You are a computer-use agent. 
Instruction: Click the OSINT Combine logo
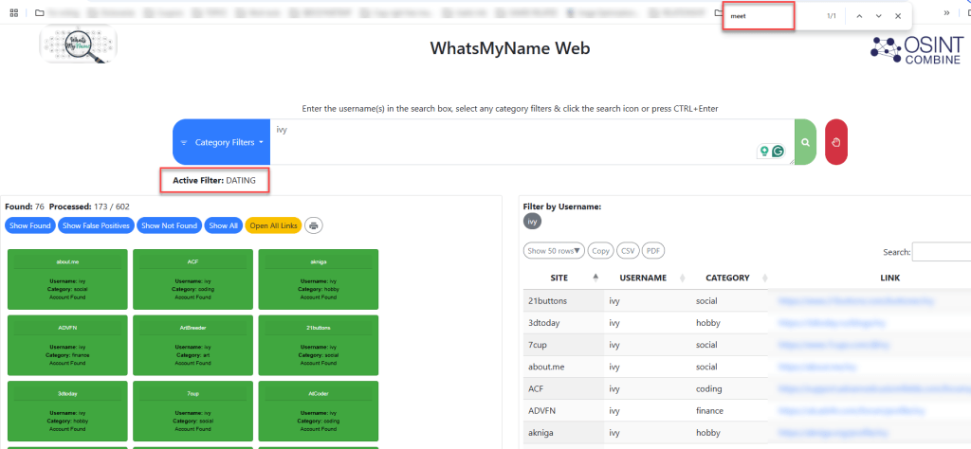pyautogui.click(x=916, y=49)
